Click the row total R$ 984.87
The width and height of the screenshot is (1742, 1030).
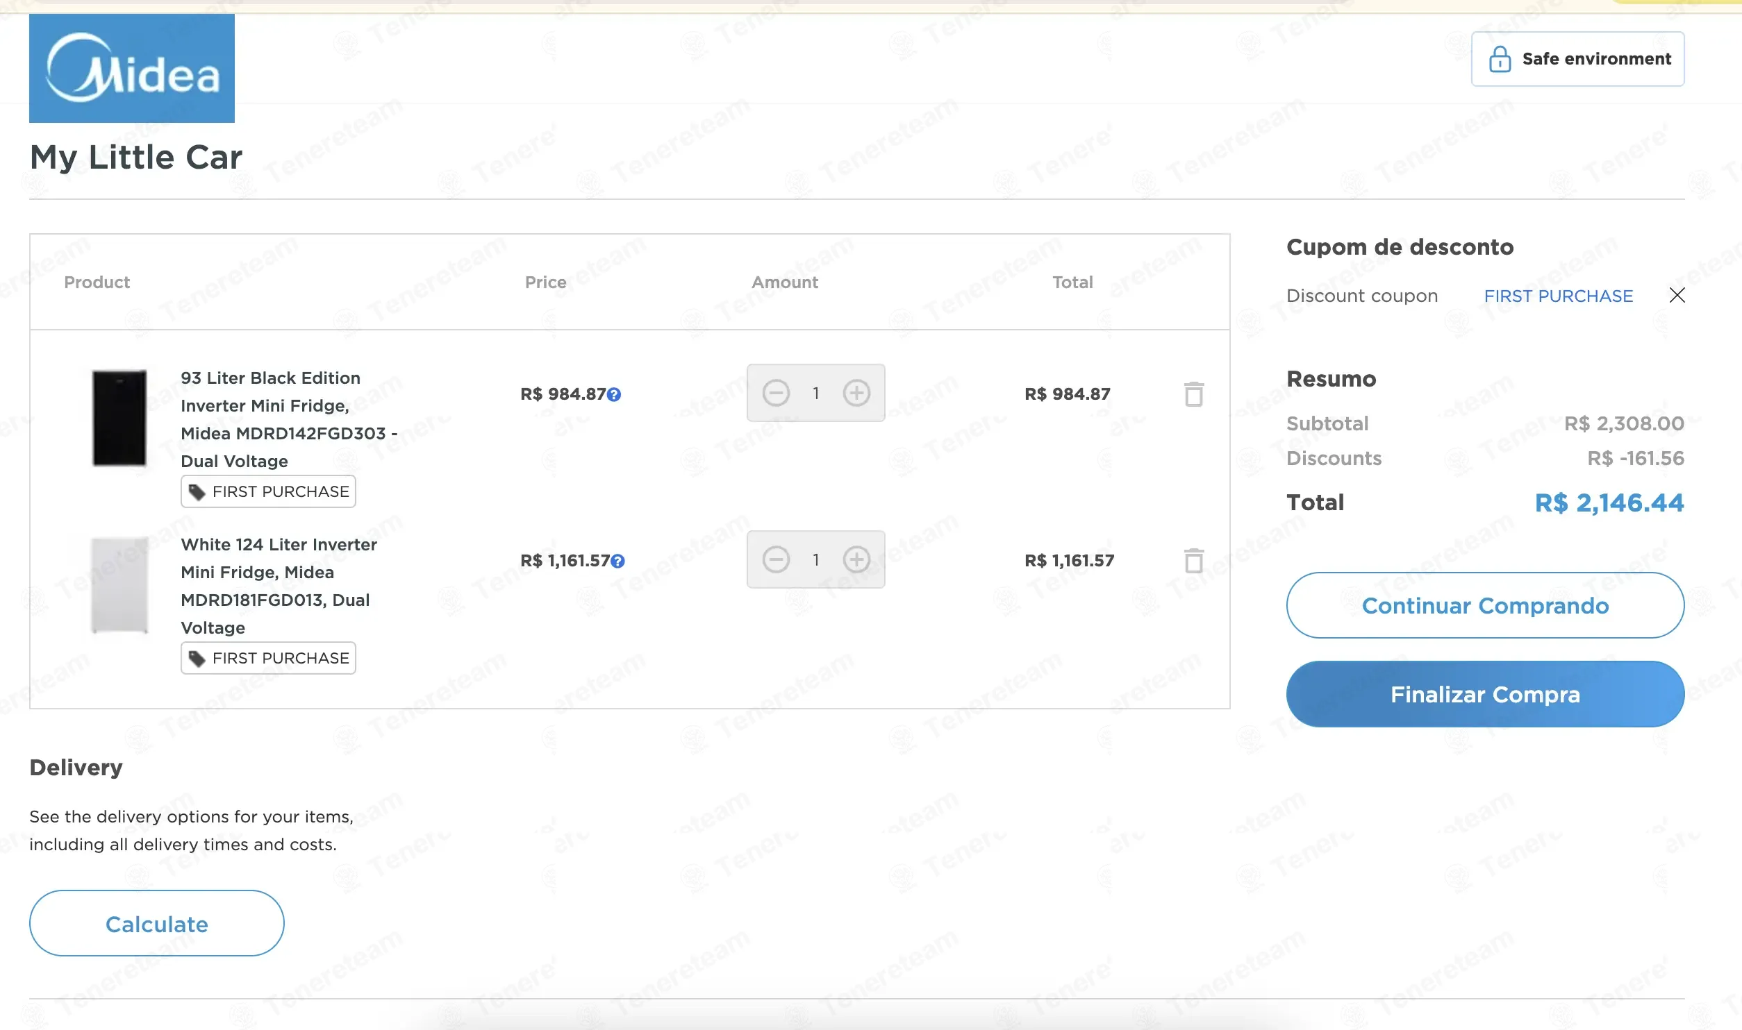pyautogui.click(x=1068, y=394)
